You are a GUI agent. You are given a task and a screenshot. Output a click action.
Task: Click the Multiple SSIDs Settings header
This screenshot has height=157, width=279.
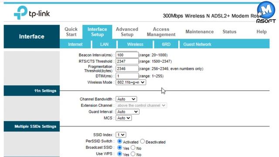point(32,126)
